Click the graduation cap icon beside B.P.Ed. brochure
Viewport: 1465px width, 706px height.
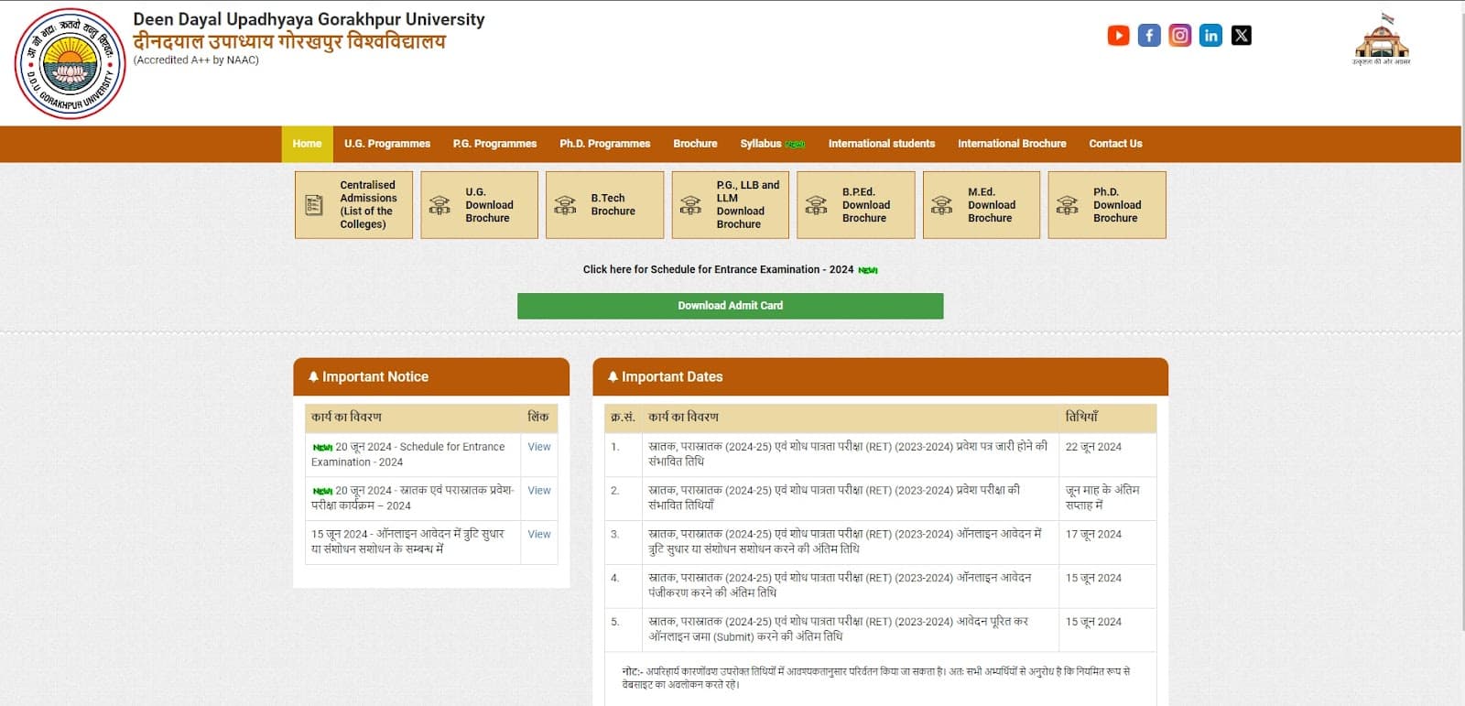point(816,205)
